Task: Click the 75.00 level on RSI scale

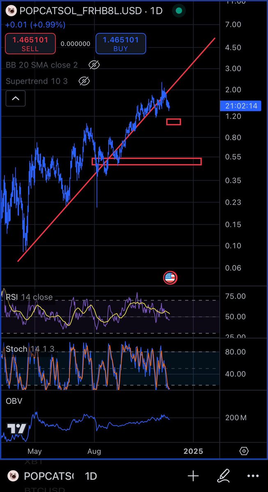Action: [x=236, y=296]
